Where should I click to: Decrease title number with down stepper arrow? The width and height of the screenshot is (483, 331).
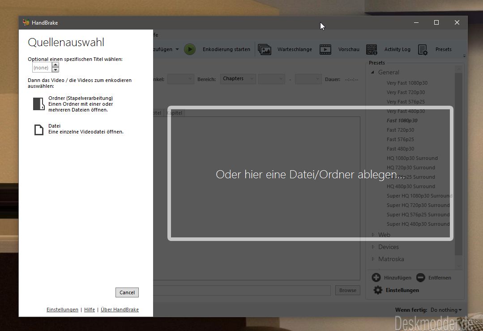pos(56,70)
